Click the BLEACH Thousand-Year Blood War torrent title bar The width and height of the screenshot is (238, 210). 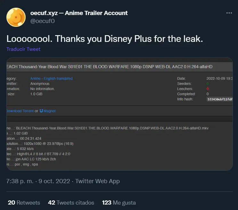pyautogui.click(x=119, y=67)
